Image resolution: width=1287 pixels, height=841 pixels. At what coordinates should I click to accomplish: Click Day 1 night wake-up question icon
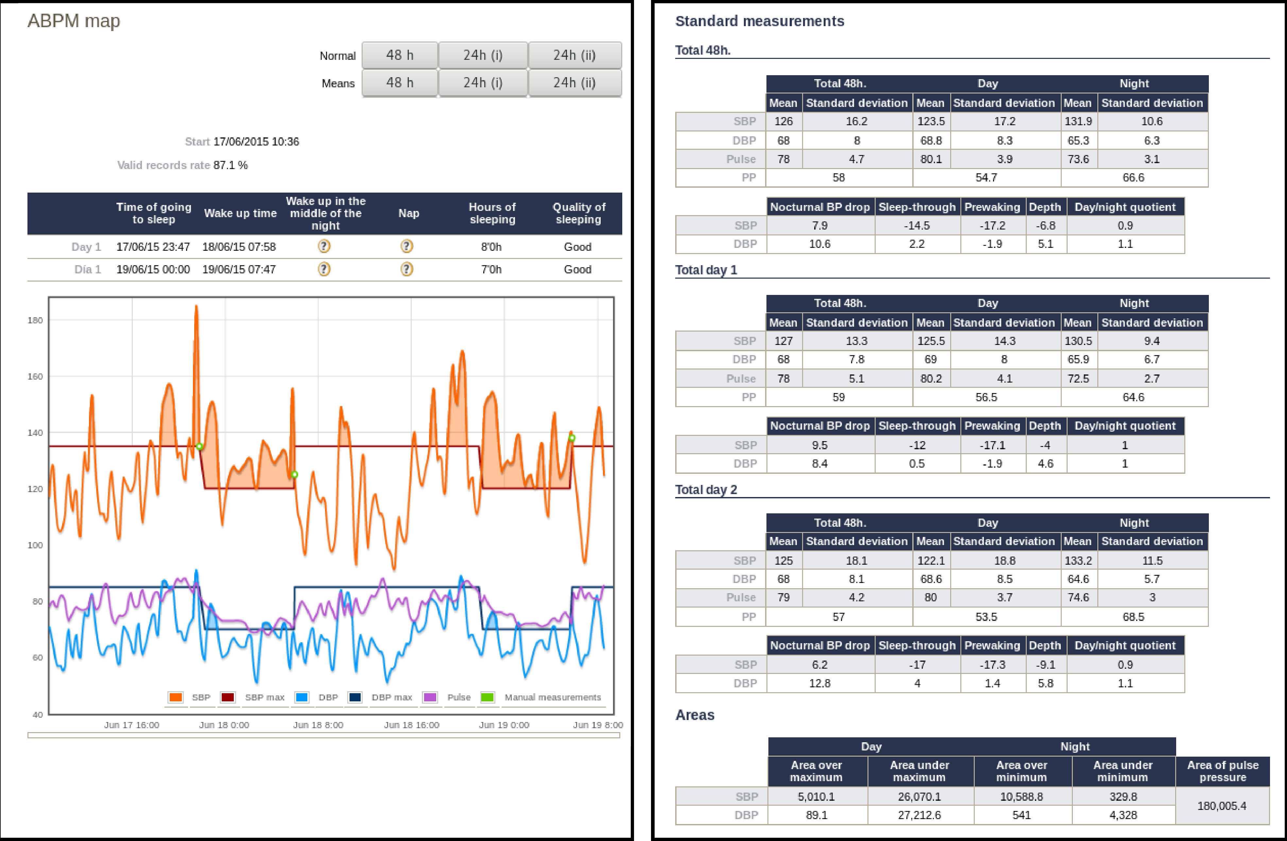tap(324, 247)
